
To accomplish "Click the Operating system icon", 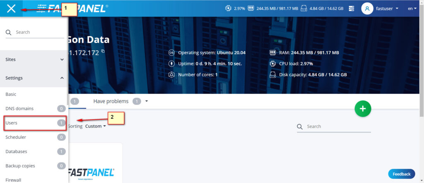I will 171,52.
